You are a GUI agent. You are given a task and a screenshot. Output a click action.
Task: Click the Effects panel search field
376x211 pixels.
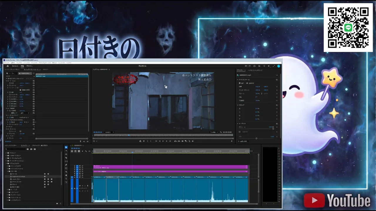point(15,149)
